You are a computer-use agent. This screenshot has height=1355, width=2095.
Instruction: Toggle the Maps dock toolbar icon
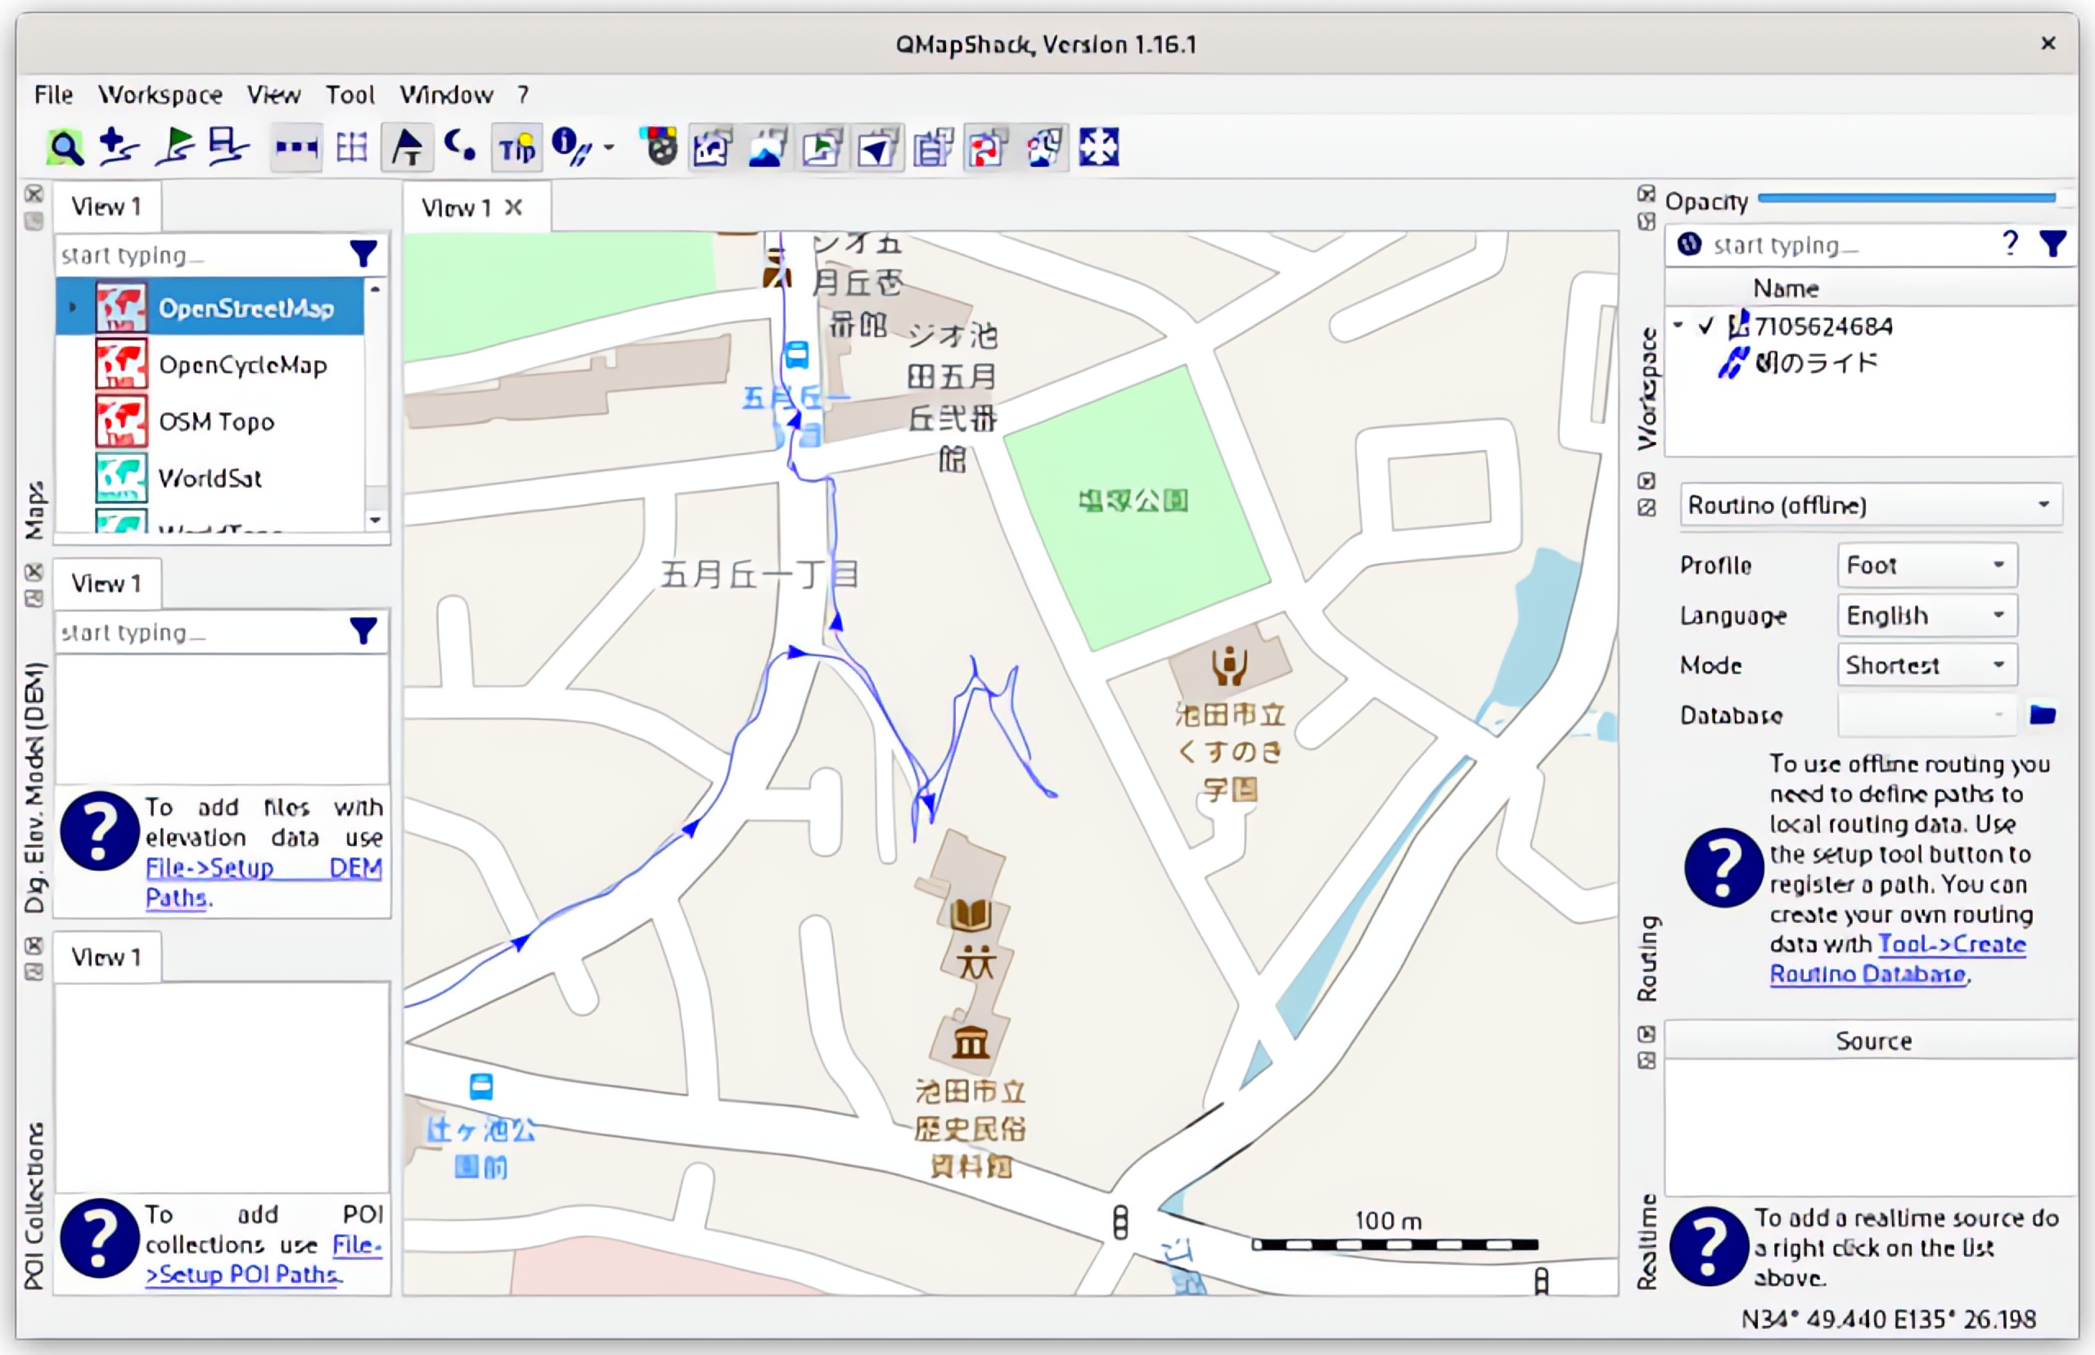pos(711,147)
